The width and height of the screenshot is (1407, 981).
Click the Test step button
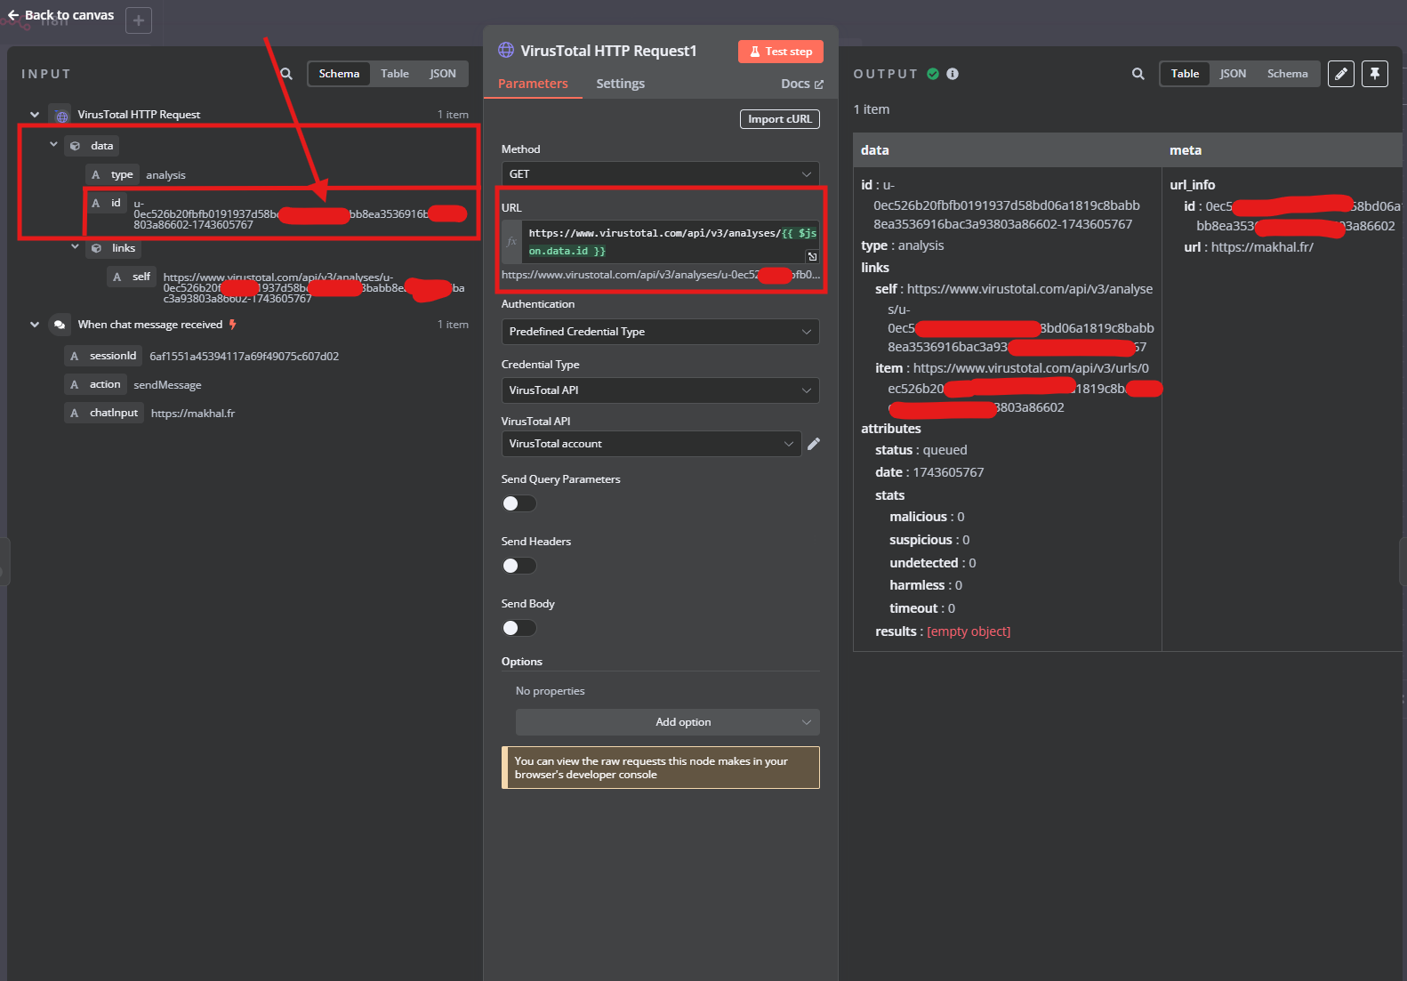pyautogui.click(x=781, y=52)
